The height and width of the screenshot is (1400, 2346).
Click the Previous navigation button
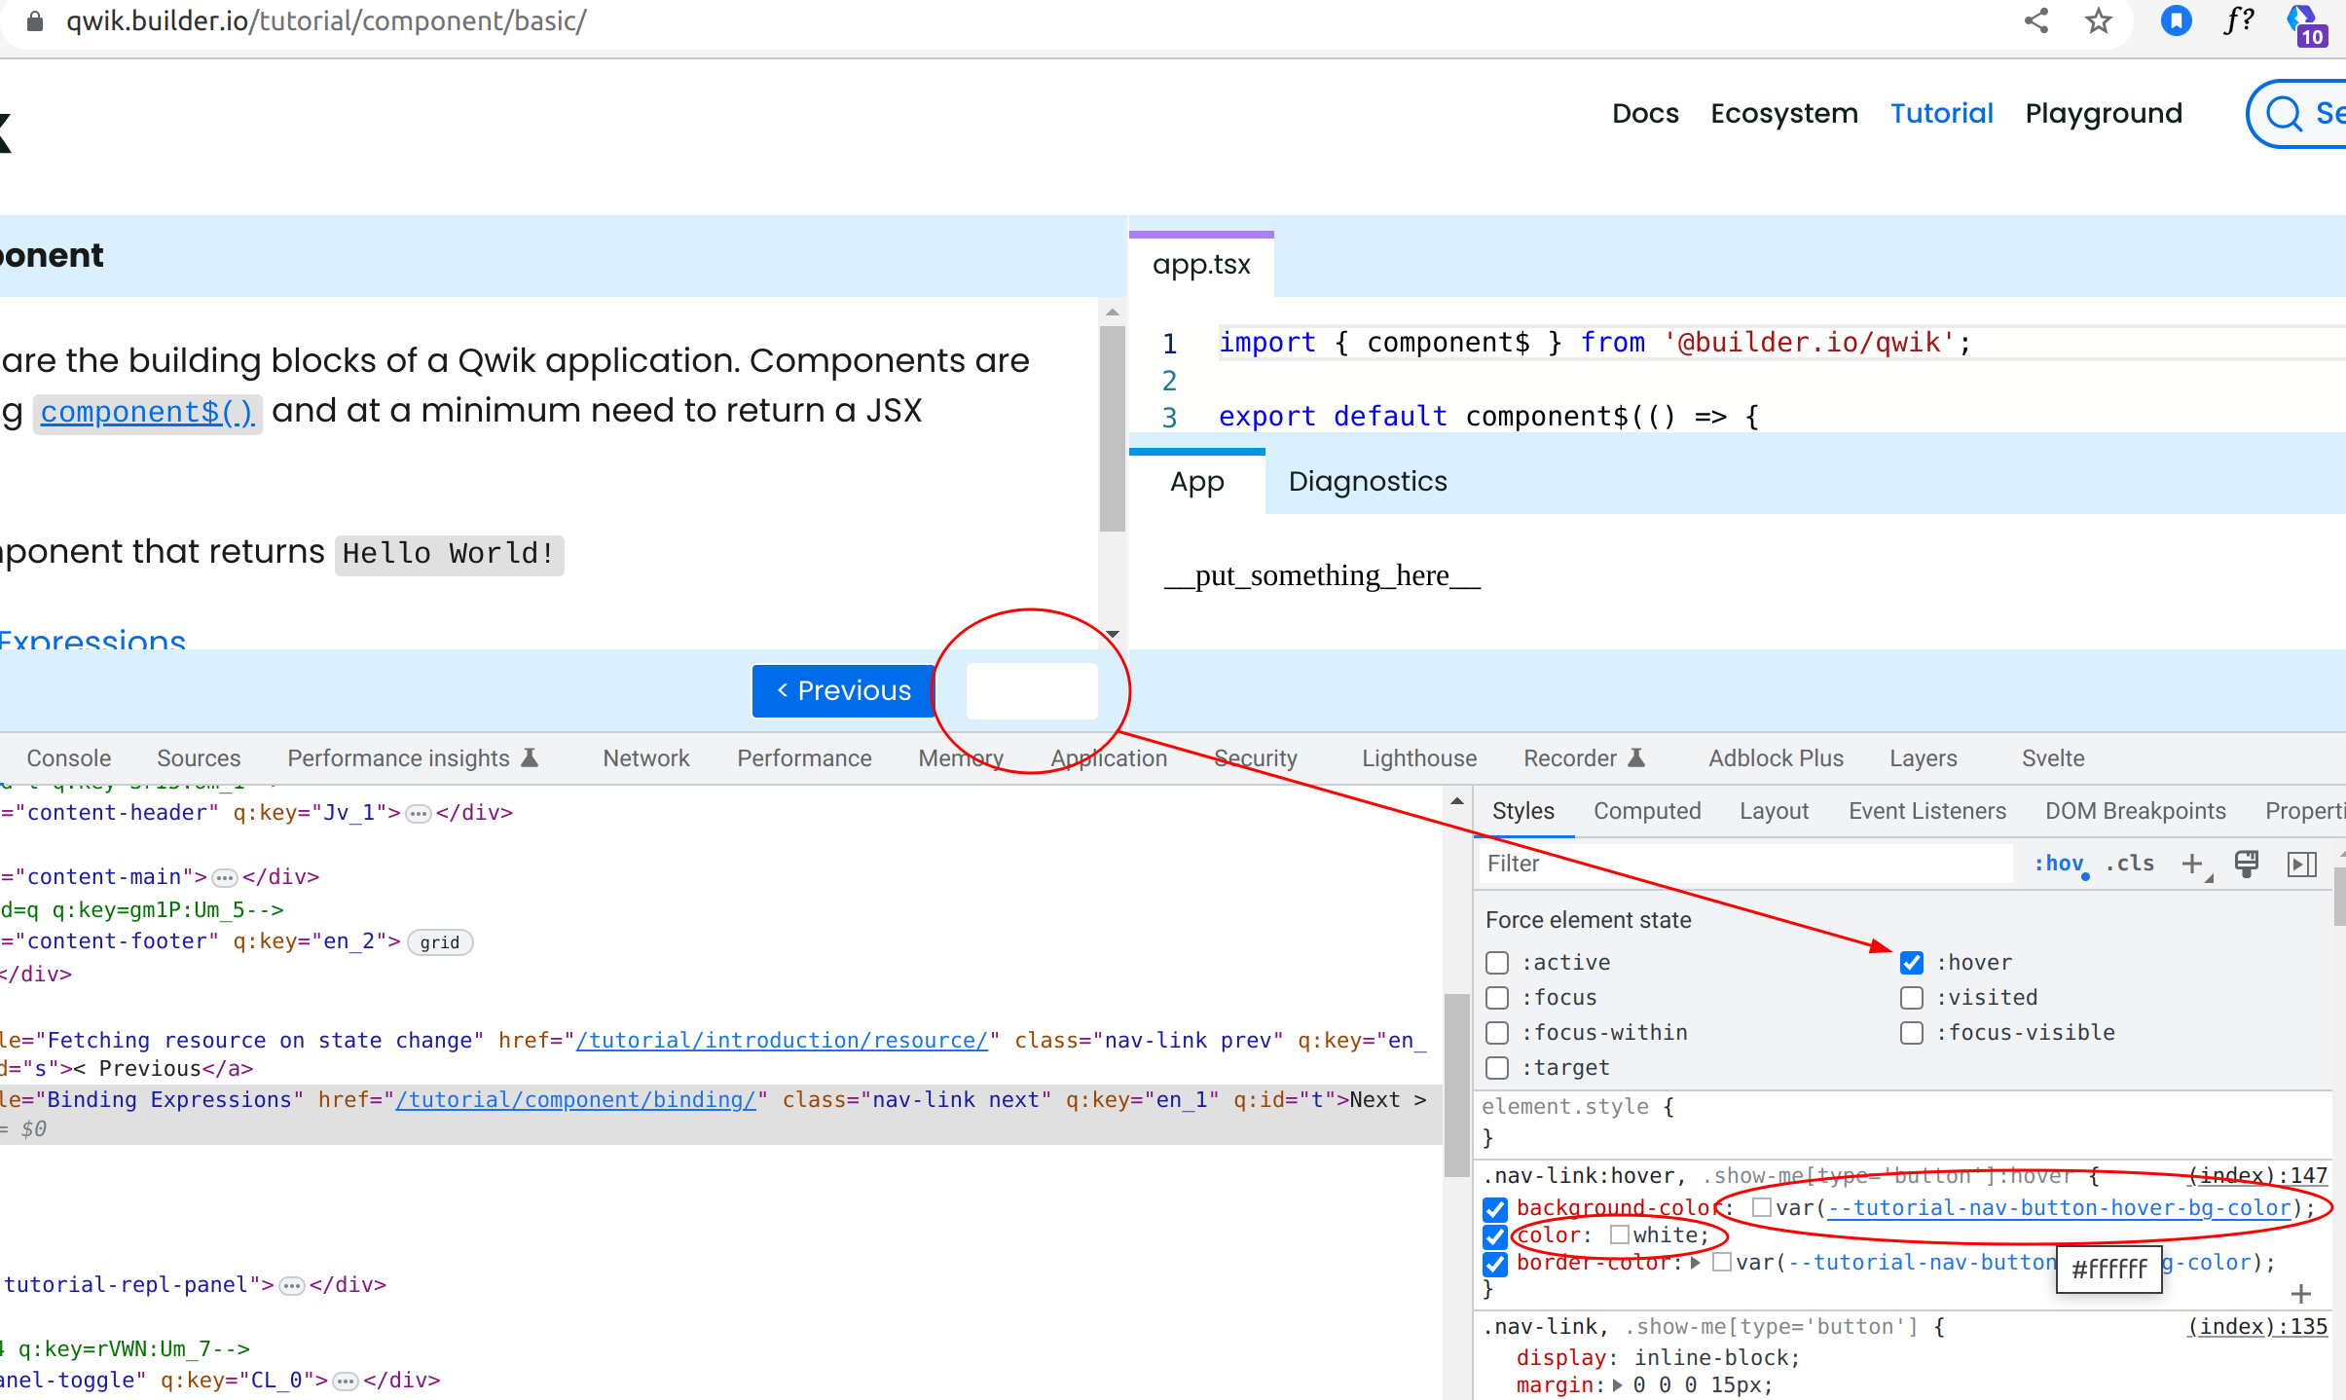[x=842, y=690]
